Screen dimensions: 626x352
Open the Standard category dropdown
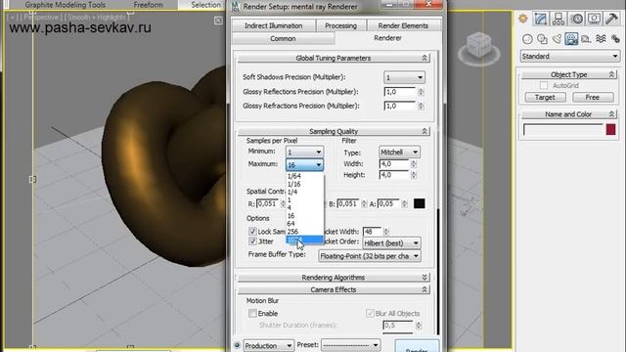(x=570, y=57)
